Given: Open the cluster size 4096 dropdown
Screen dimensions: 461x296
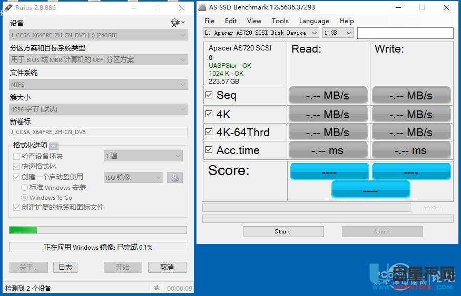Looking at the screenshot, I should [x=98, y=109].
